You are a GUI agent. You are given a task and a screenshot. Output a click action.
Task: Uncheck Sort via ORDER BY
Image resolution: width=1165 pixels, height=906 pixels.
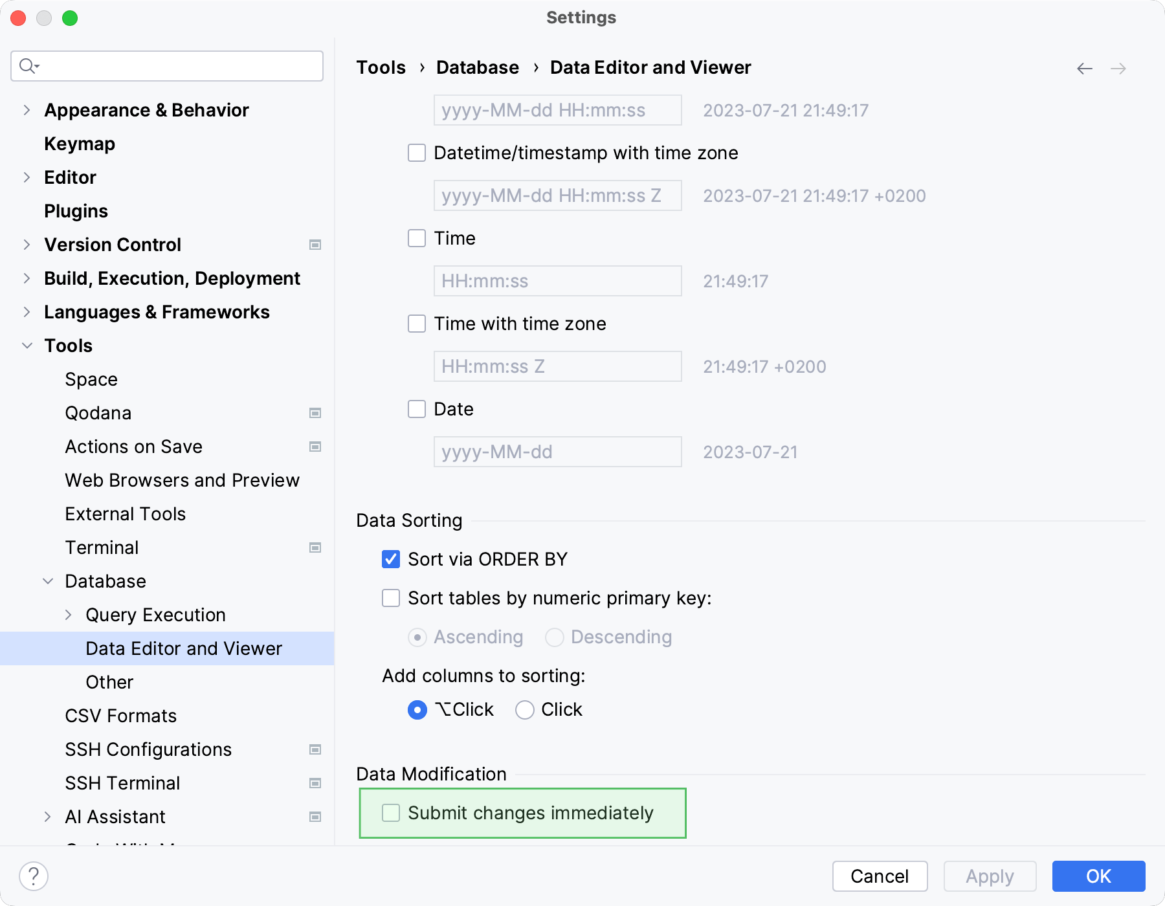(x=391, y=559)
